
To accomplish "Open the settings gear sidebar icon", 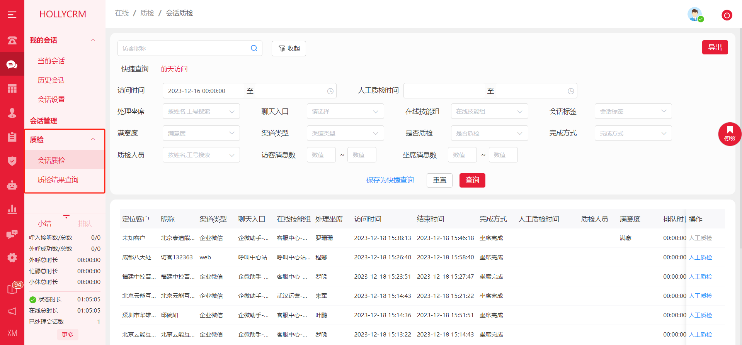I will pos(12,257).
